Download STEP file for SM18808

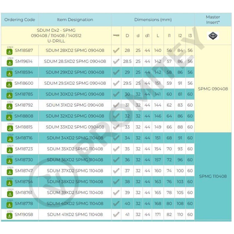pyautogui.click(x=9, y=117)
